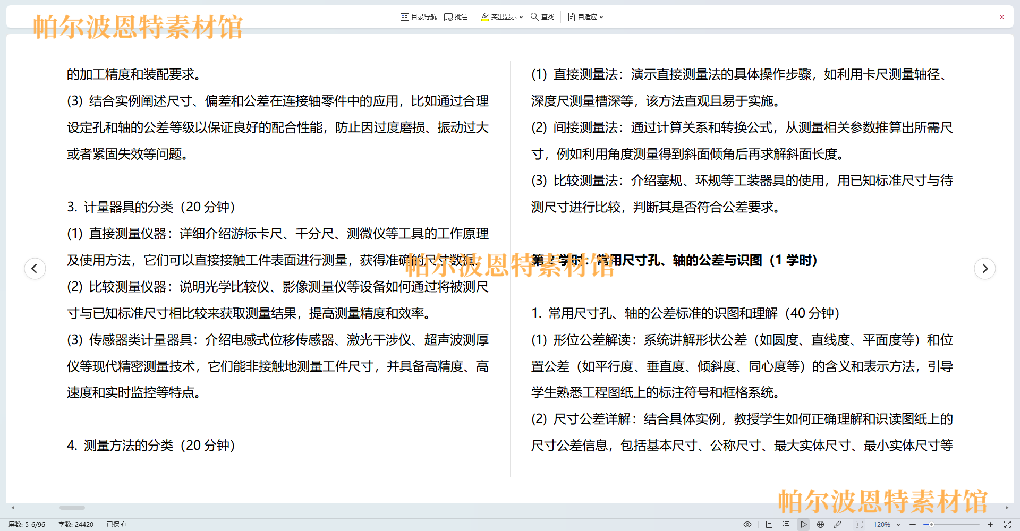Zoom out with the minus button
Screen dimensions: 1020x531
(x=913, y=524)
